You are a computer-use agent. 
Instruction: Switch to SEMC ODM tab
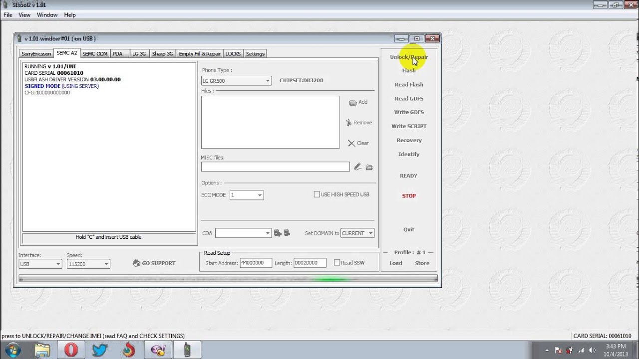coord(95,54)
